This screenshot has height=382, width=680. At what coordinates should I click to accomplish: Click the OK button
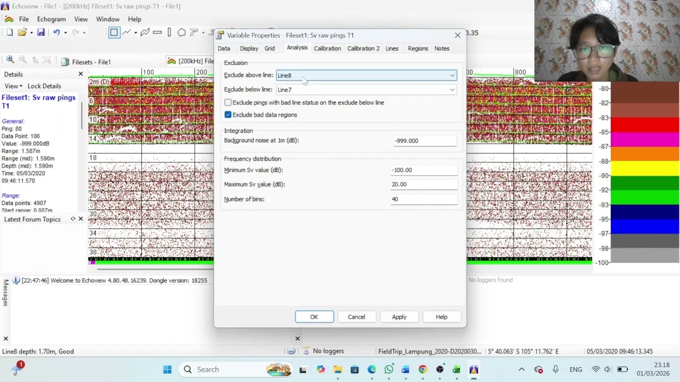click(314, 317)
